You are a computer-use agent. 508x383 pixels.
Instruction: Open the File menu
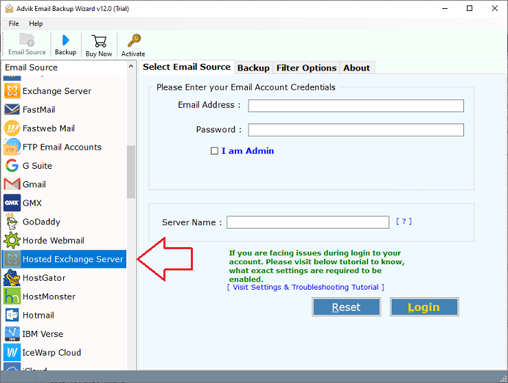point(14,23)
